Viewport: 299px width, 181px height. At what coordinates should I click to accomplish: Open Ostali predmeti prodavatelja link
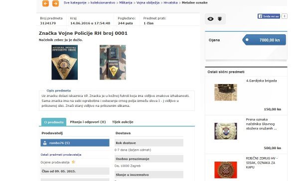[61, 155]
